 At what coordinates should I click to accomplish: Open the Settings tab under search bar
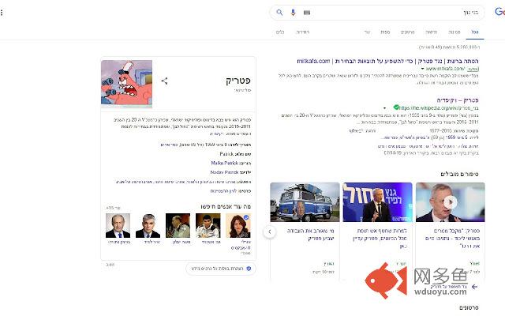pyautogui.click(x=302, y=32)
